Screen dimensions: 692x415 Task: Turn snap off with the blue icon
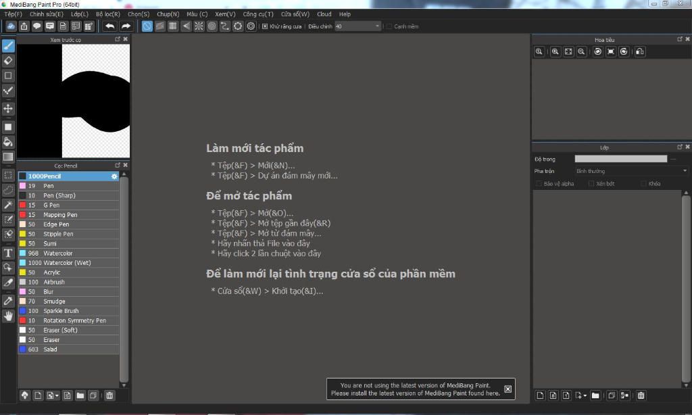pyautogui.click(x=147, y=26)
